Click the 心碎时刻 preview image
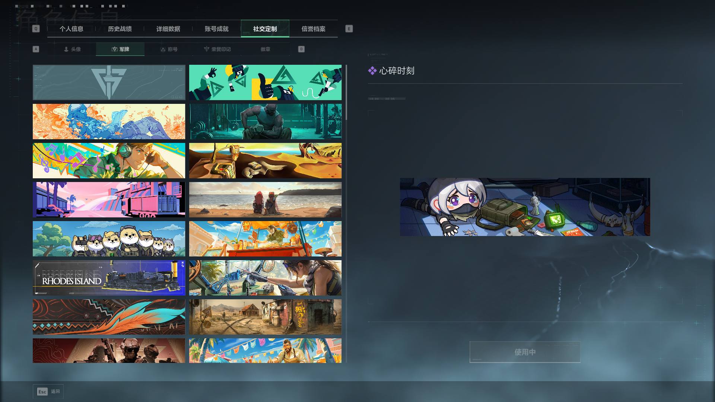The image size is (715, 402). coord(525,207)
